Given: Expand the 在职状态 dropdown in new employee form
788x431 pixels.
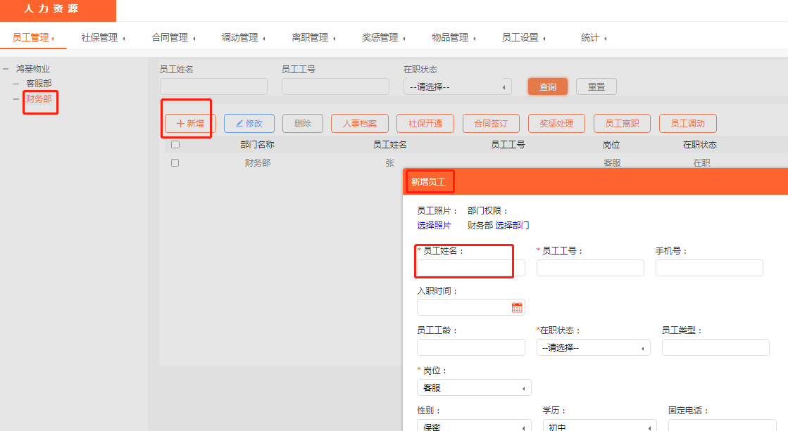Looking at the screenshot, I should coord(593,347).
